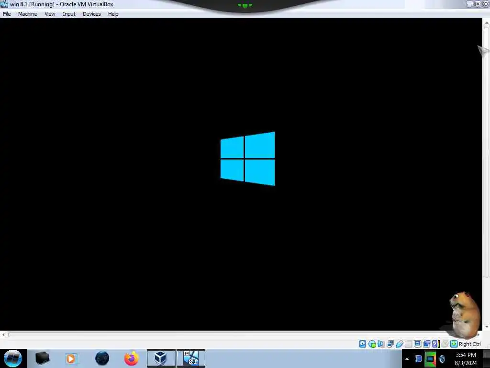Click the shared folders status icon

click(408, 344)
